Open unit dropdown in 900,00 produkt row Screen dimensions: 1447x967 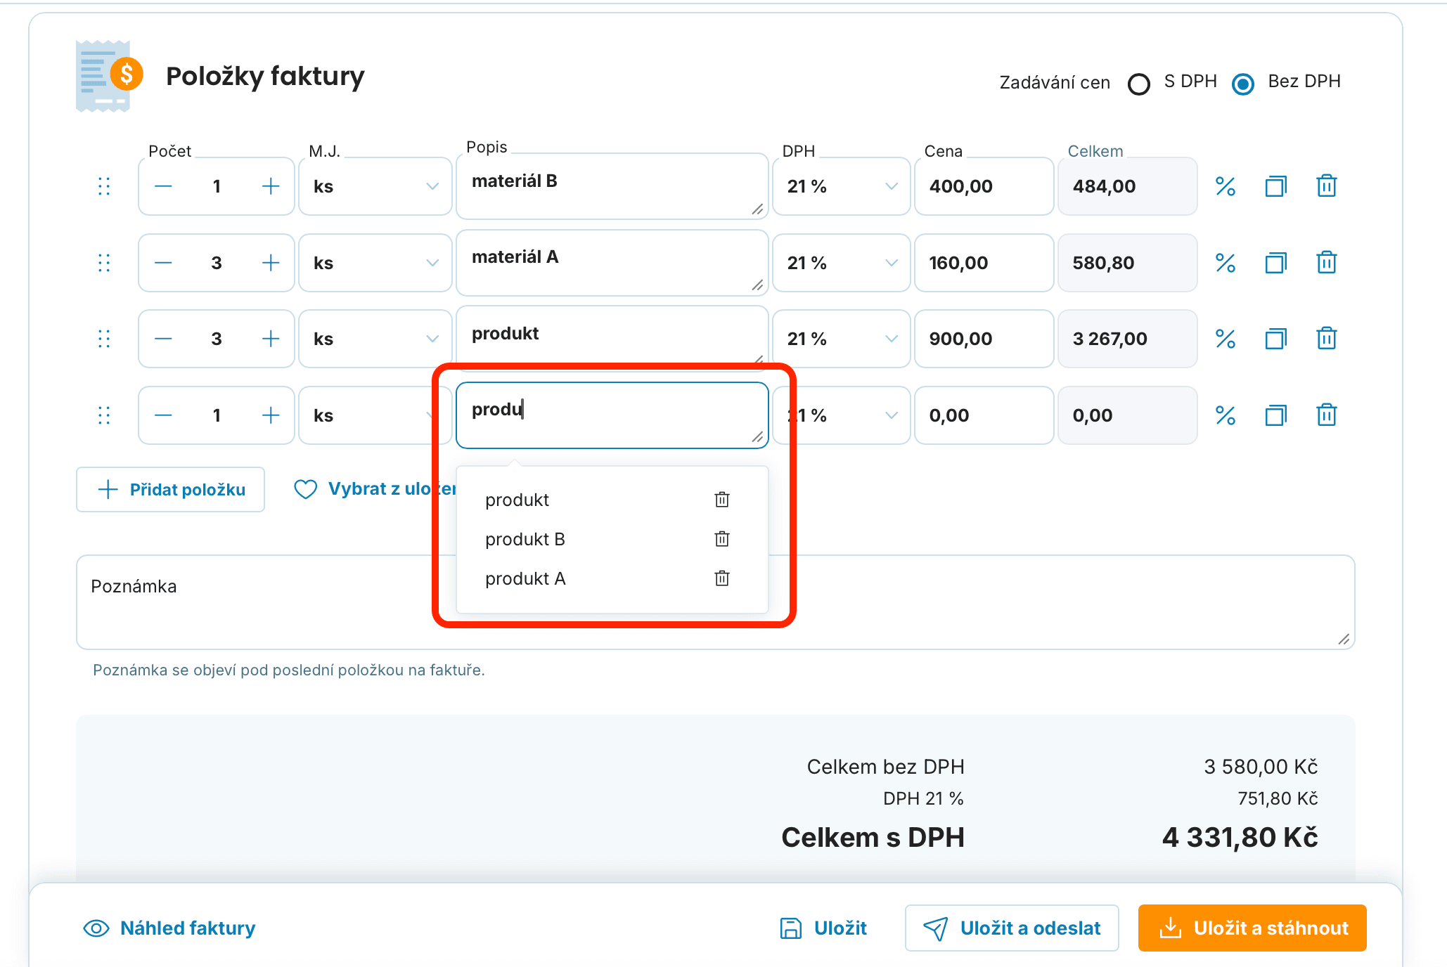[375, 339]
